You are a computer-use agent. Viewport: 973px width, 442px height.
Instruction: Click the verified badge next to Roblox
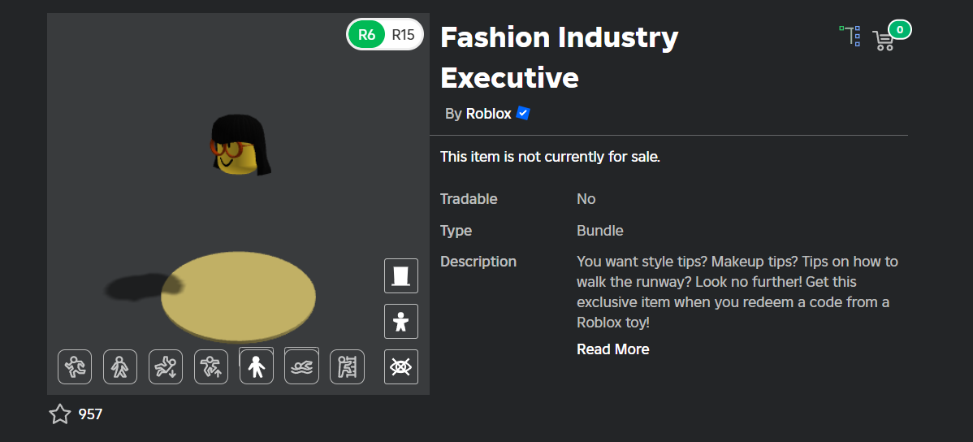(523, 114)
